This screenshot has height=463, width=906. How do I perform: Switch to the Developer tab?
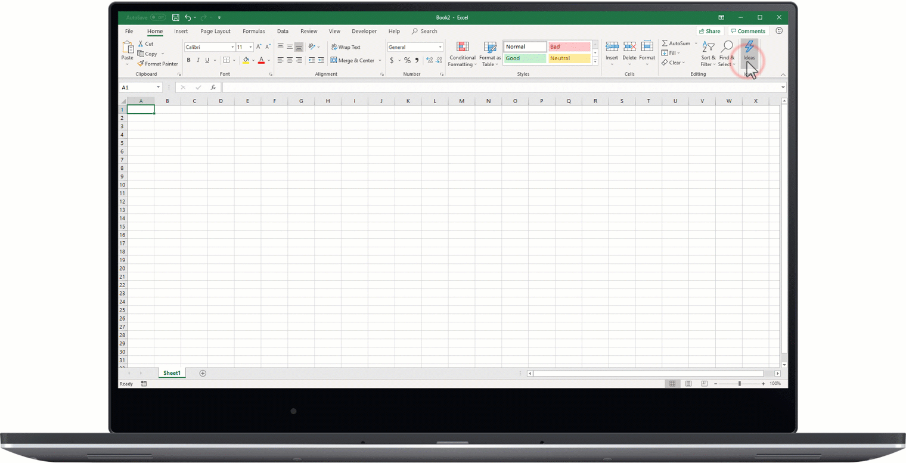click(364, 31)
